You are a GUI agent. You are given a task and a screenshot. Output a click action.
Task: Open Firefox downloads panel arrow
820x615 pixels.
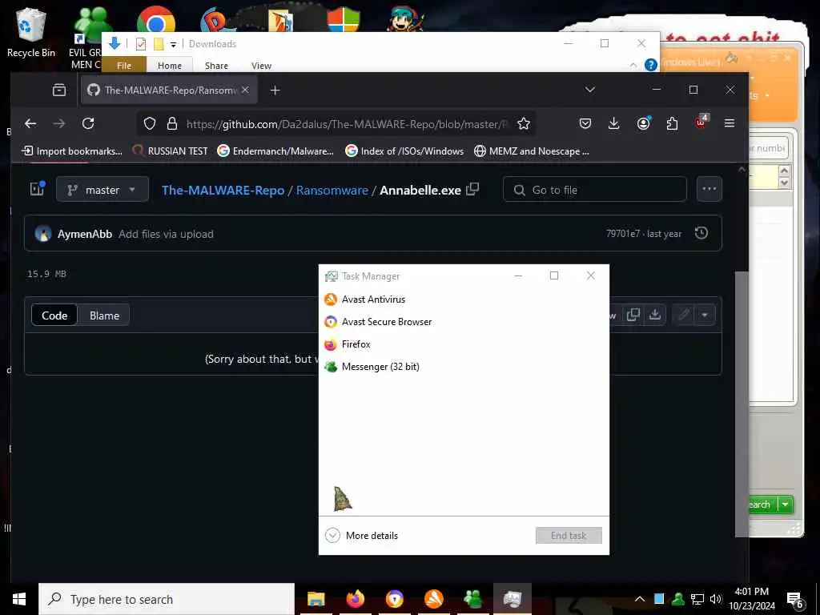(614, 123)
